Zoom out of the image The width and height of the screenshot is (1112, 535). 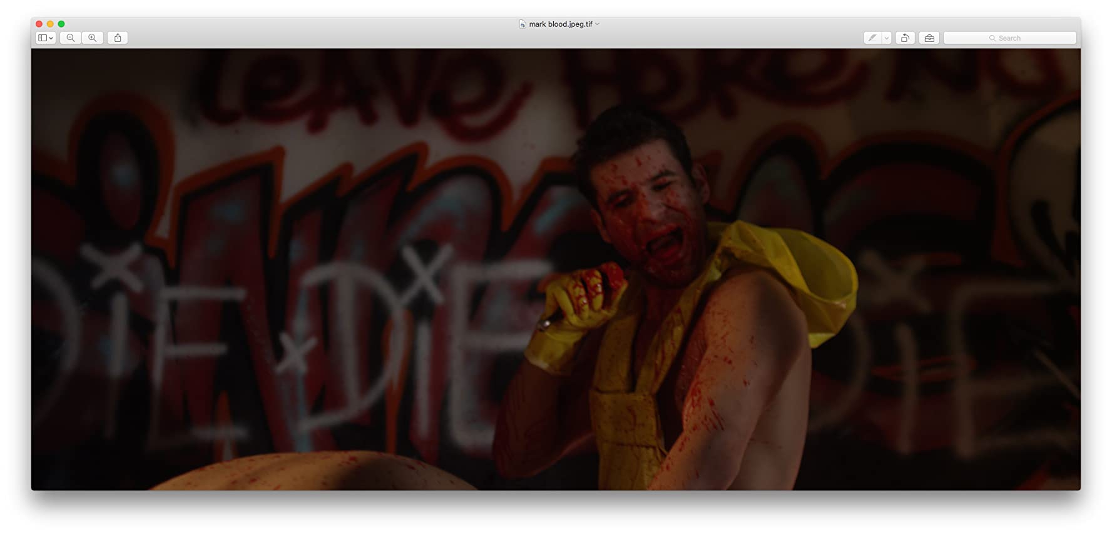click(x=71, y=38)
